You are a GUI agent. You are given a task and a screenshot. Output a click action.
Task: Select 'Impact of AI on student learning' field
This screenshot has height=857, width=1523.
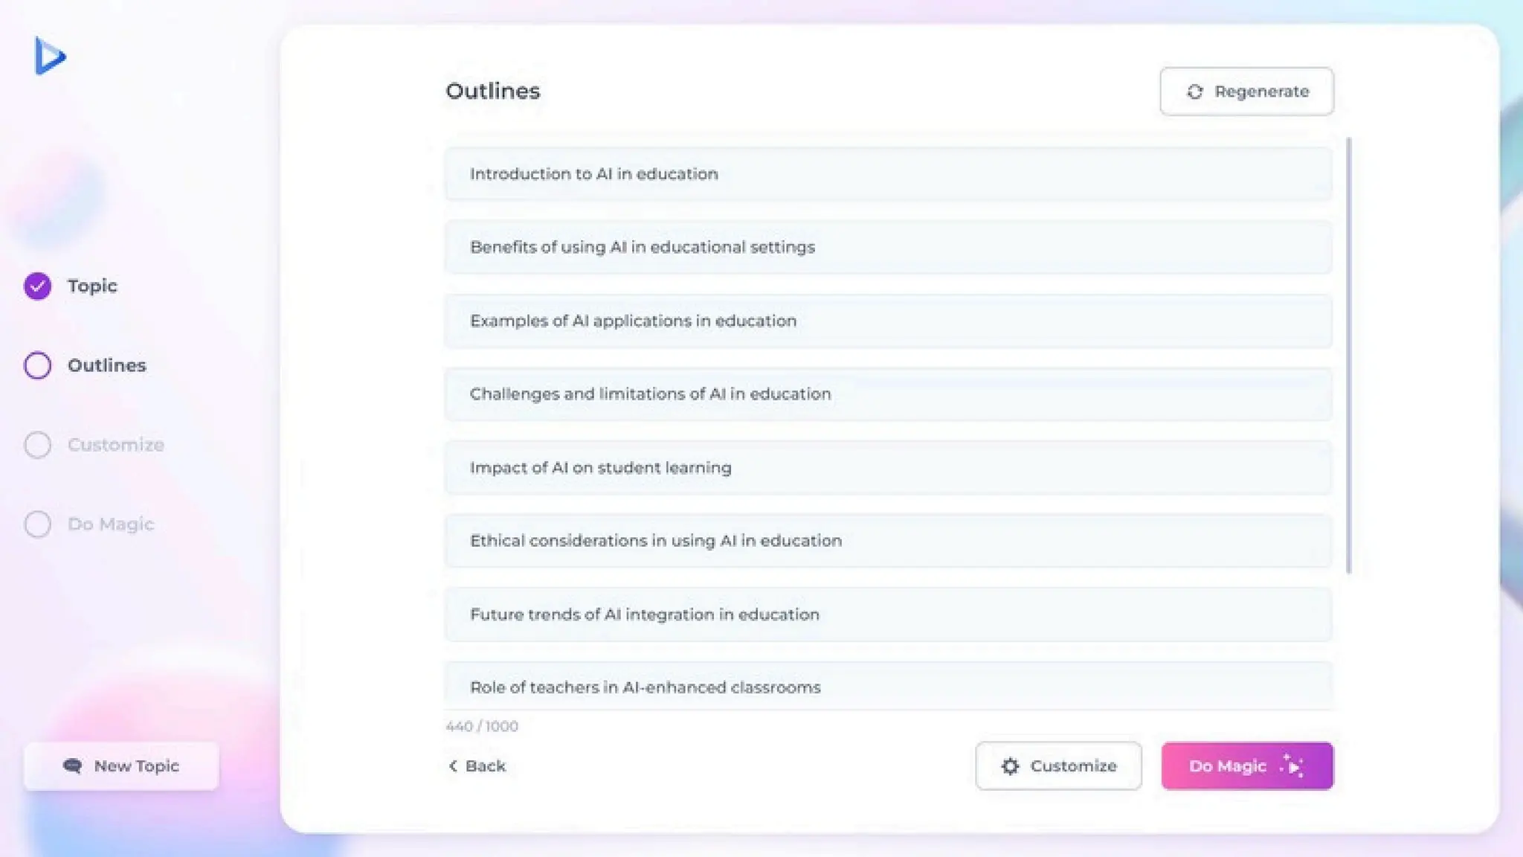888,468
